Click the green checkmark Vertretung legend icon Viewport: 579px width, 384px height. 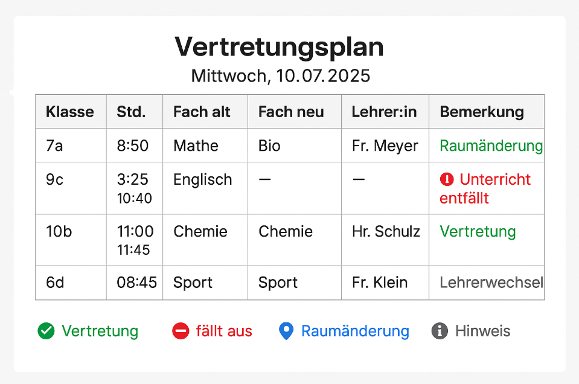click(x=46, y=331)
